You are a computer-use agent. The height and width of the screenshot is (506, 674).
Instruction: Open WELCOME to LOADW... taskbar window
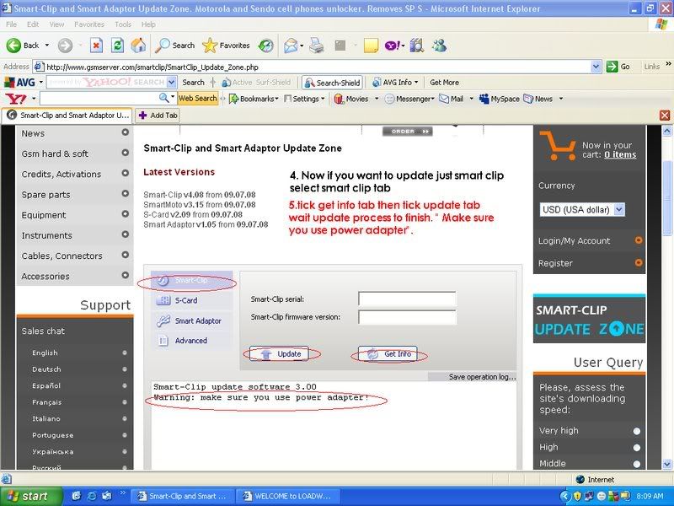(x=288, y=496)
